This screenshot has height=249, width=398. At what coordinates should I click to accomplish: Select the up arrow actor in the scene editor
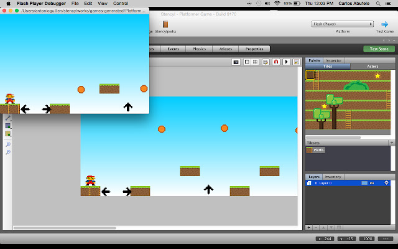tap(208, 189)
